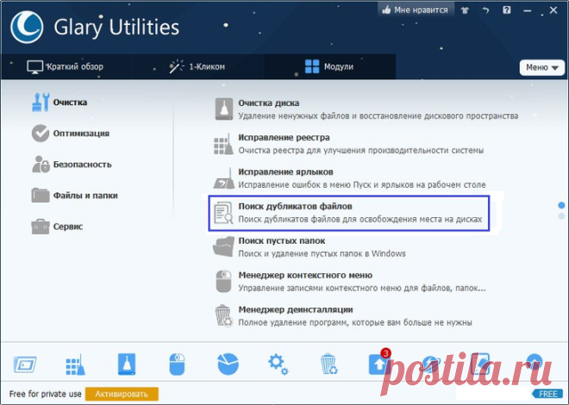Click description 'Полное удаление программ, которые вам...'
Screen dimensions: 569x405
tap(355, 322)
